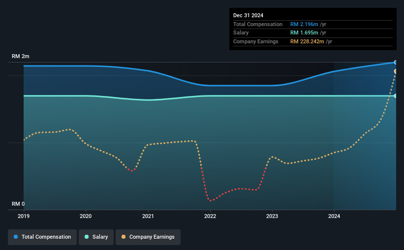Select the 2021 x-axis label

[148, 216]
